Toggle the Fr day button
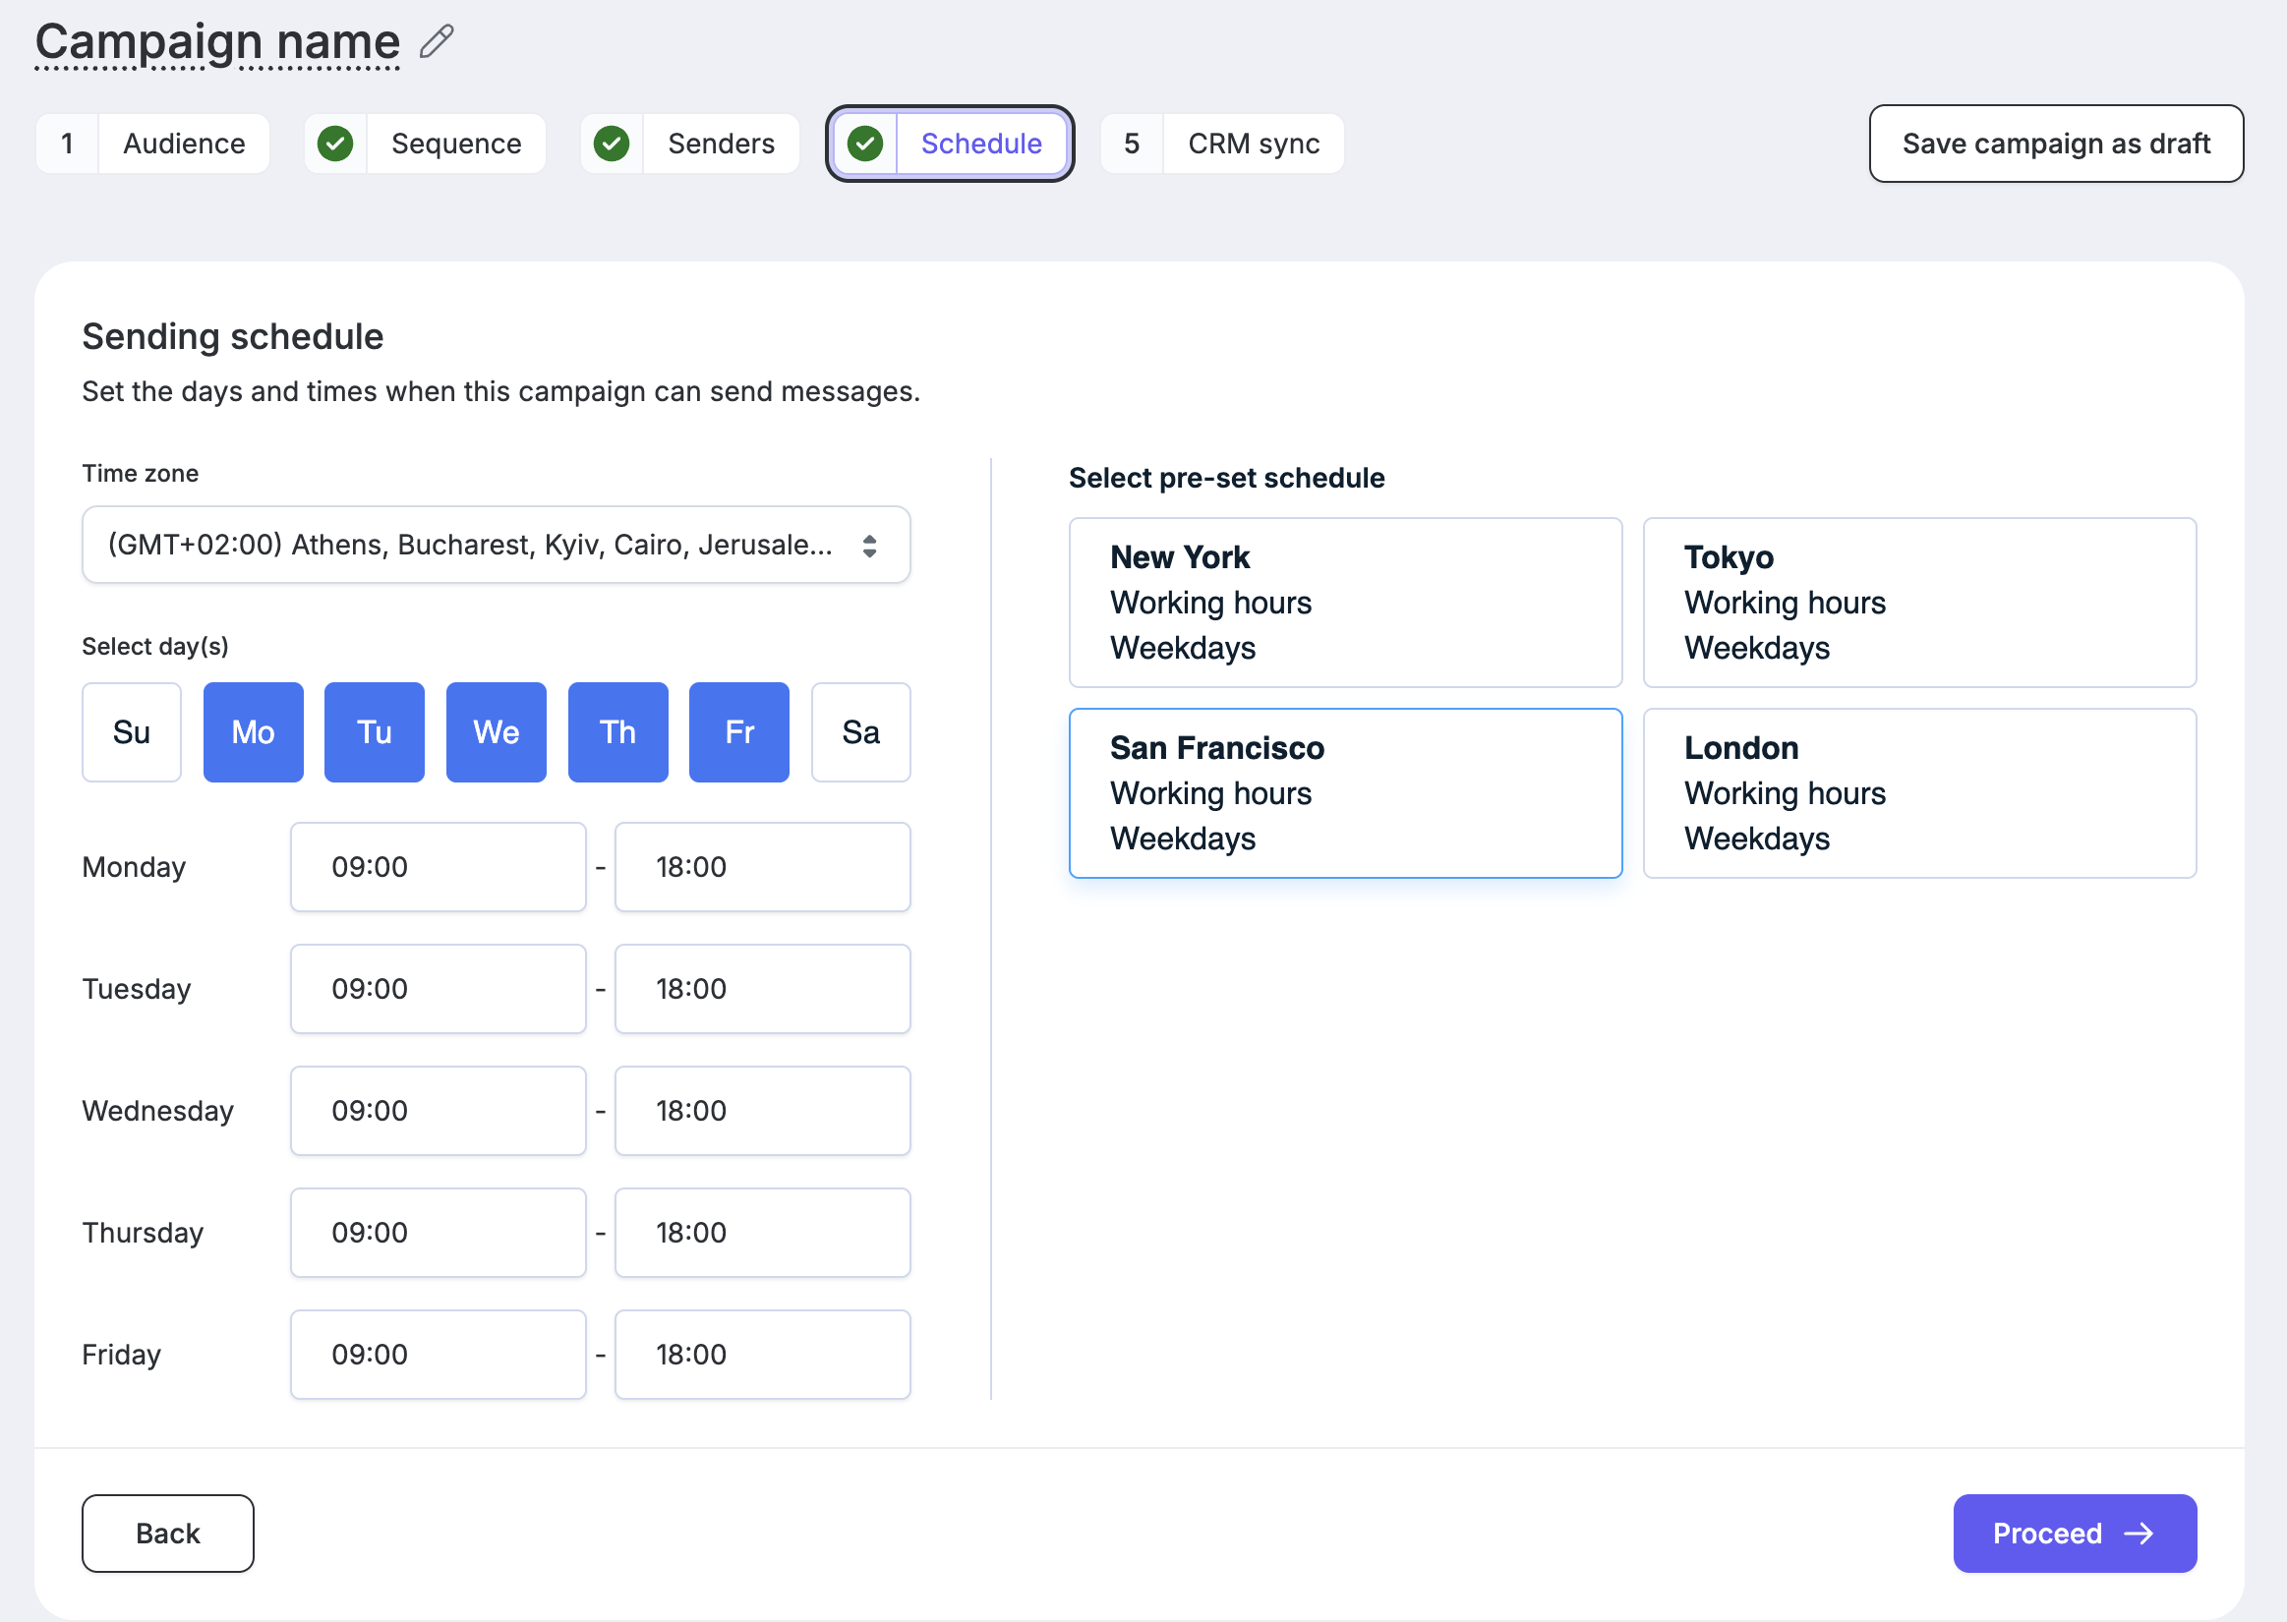 (739, 732)
